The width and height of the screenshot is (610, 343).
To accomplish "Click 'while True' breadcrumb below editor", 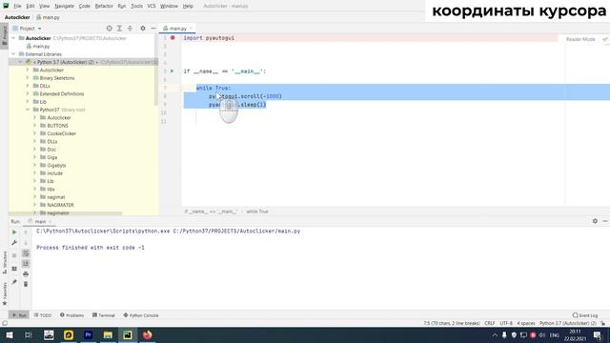I will (x=257, y=212).
